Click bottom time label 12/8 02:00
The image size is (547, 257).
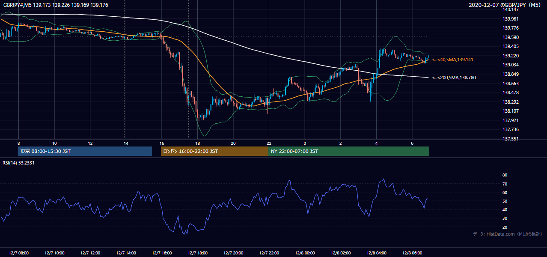click(x=340, y=253)
